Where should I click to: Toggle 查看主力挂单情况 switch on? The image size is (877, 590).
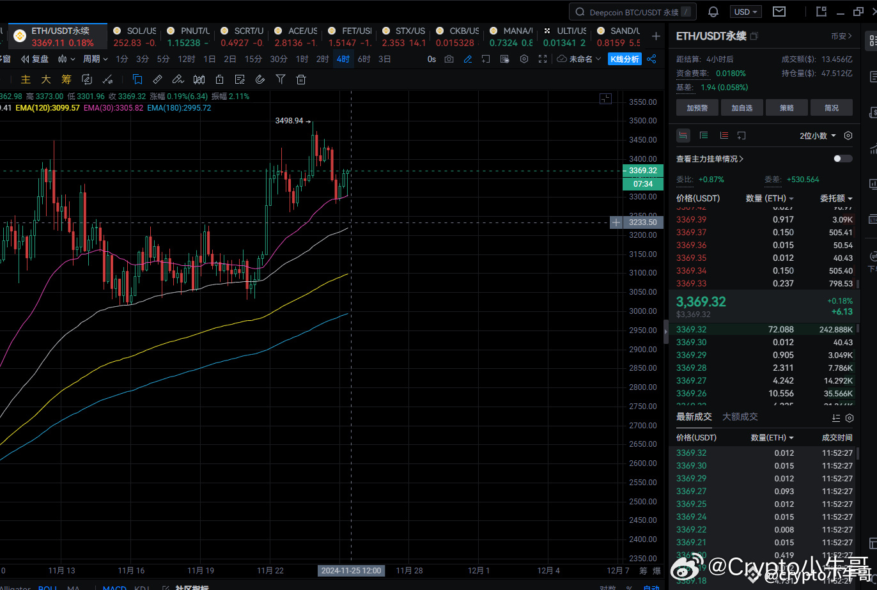click(x=842, y=159)
